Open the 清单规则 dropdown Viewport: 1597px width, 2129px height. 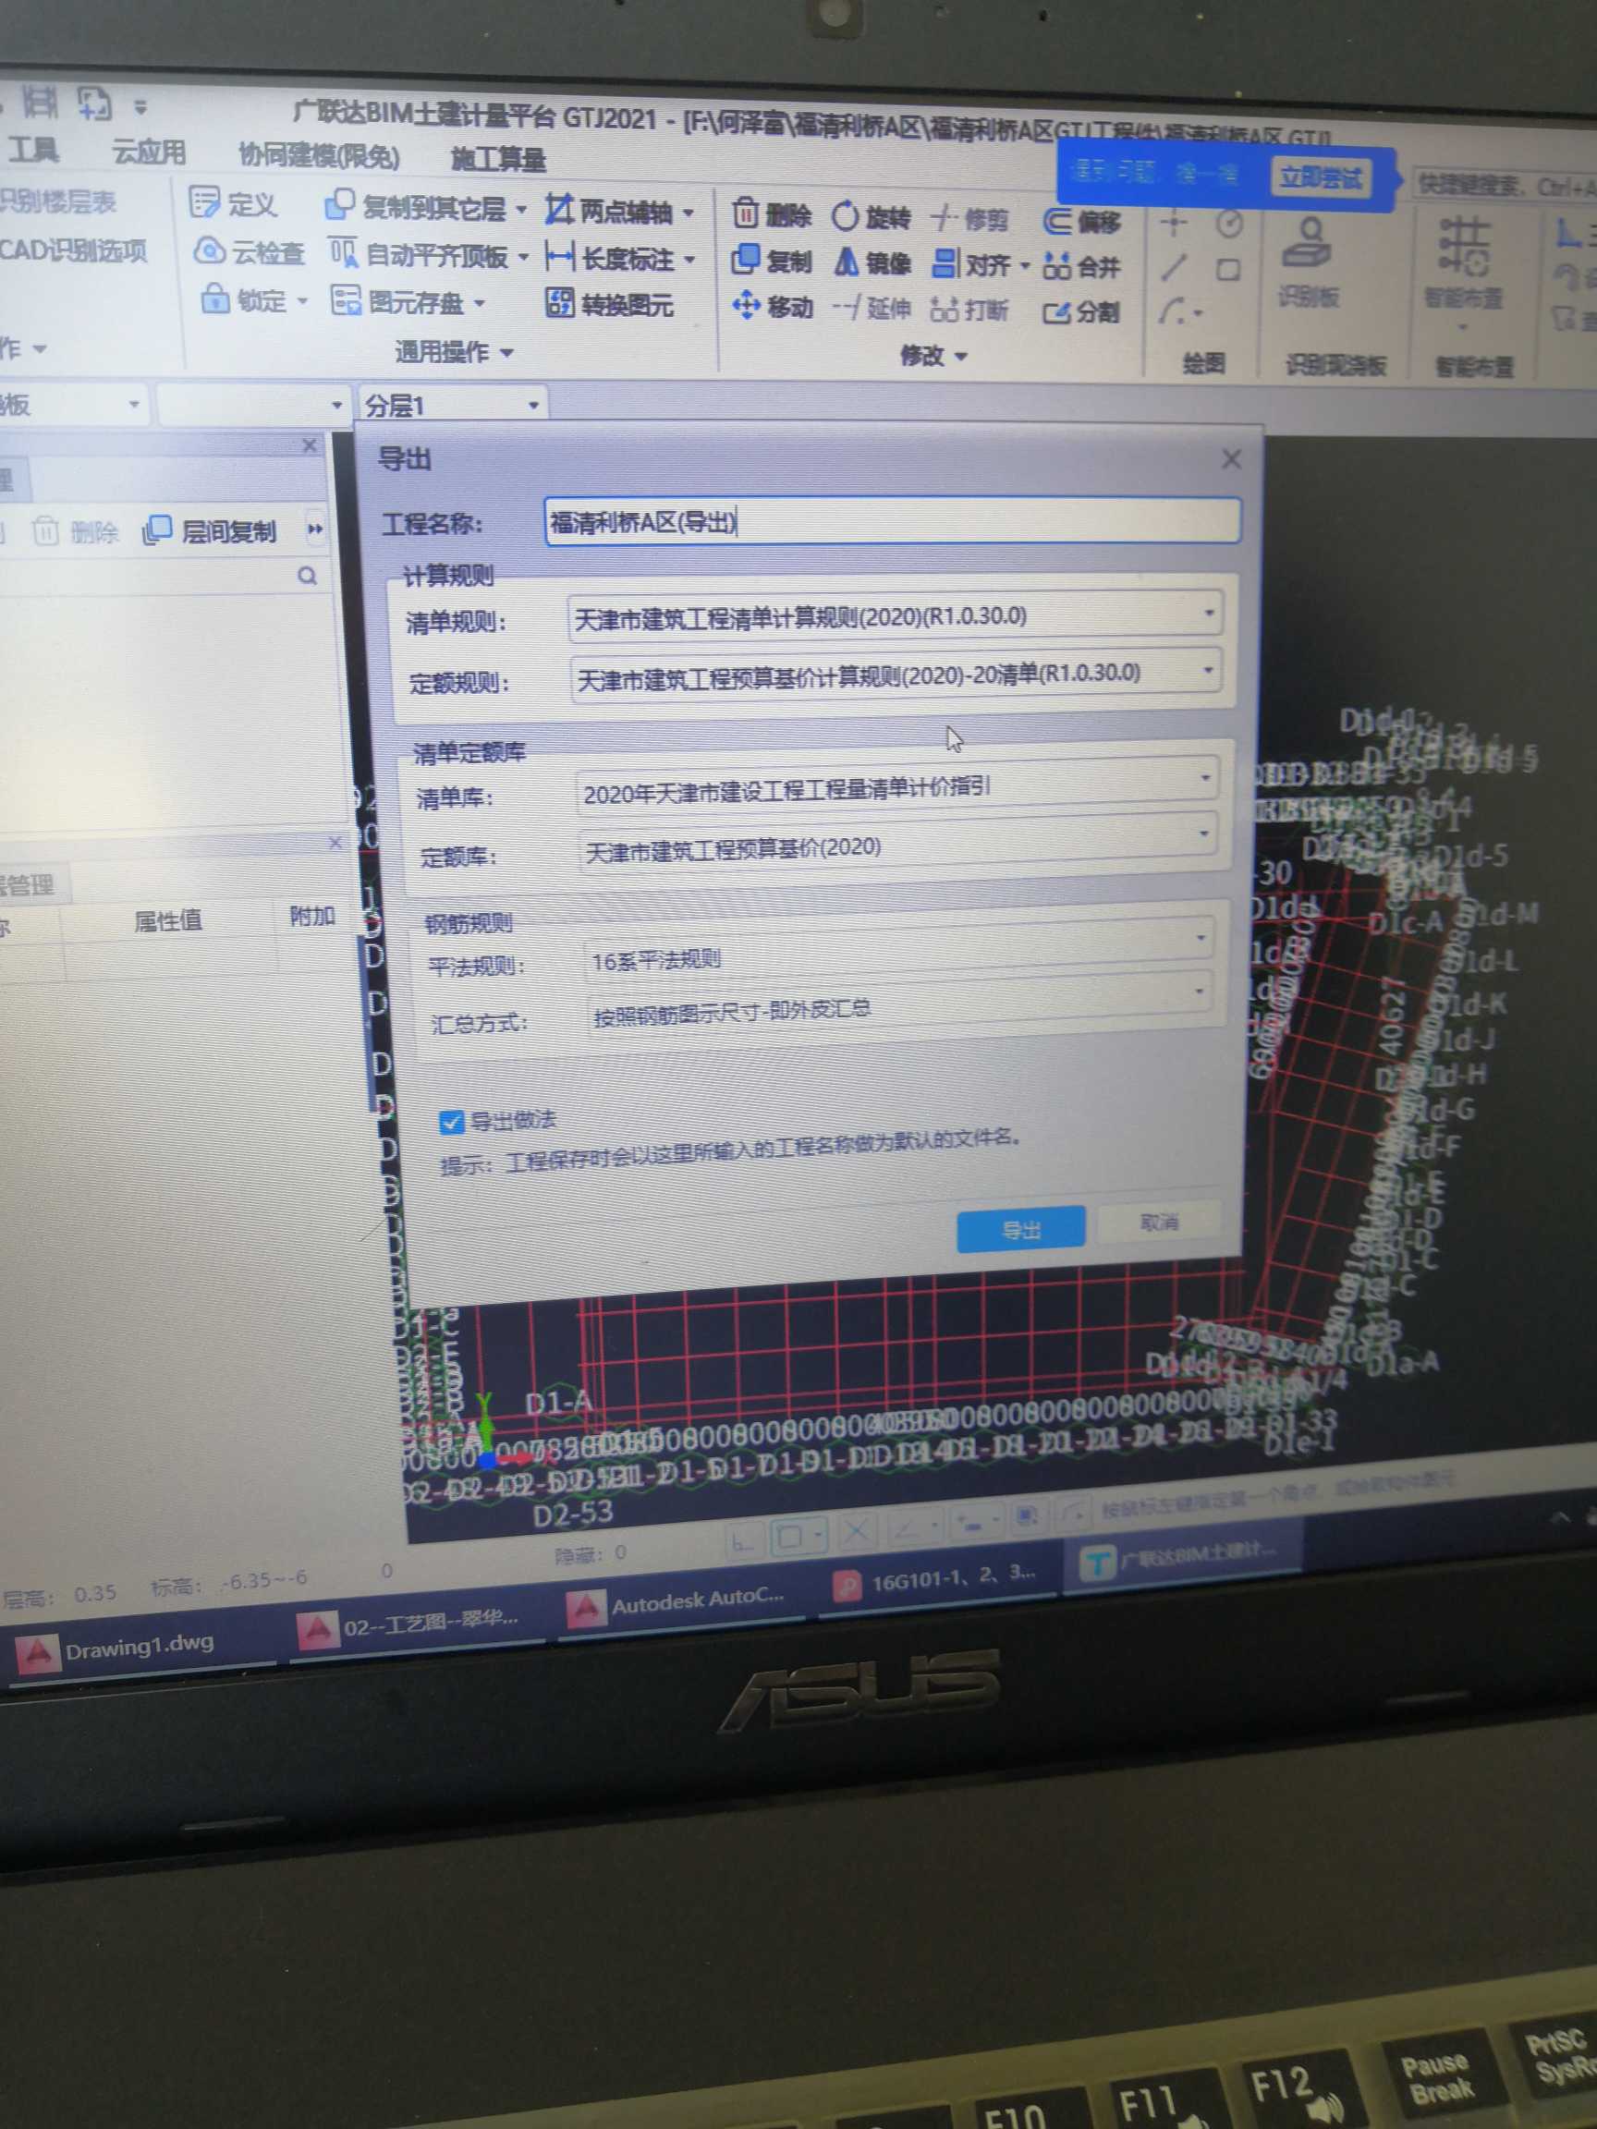[896, 615]
